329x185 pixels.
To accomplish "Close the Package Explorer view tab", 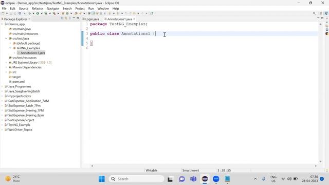I will point(29,19).
